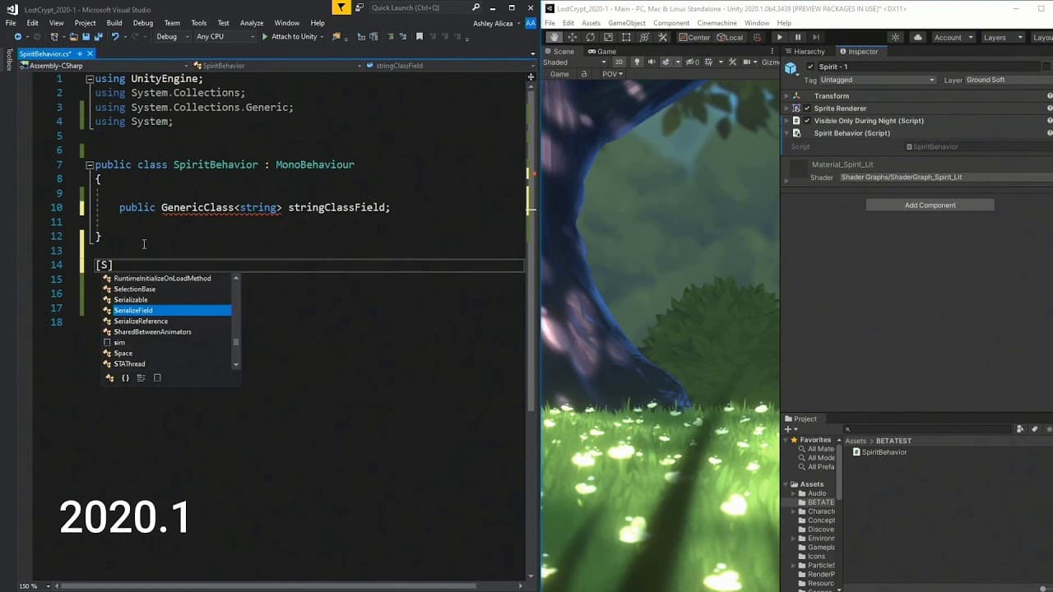Toggle hidden objects eye icon in Scene
The height and width of the screenshot is (592, 1053).
tap(691, 62)
